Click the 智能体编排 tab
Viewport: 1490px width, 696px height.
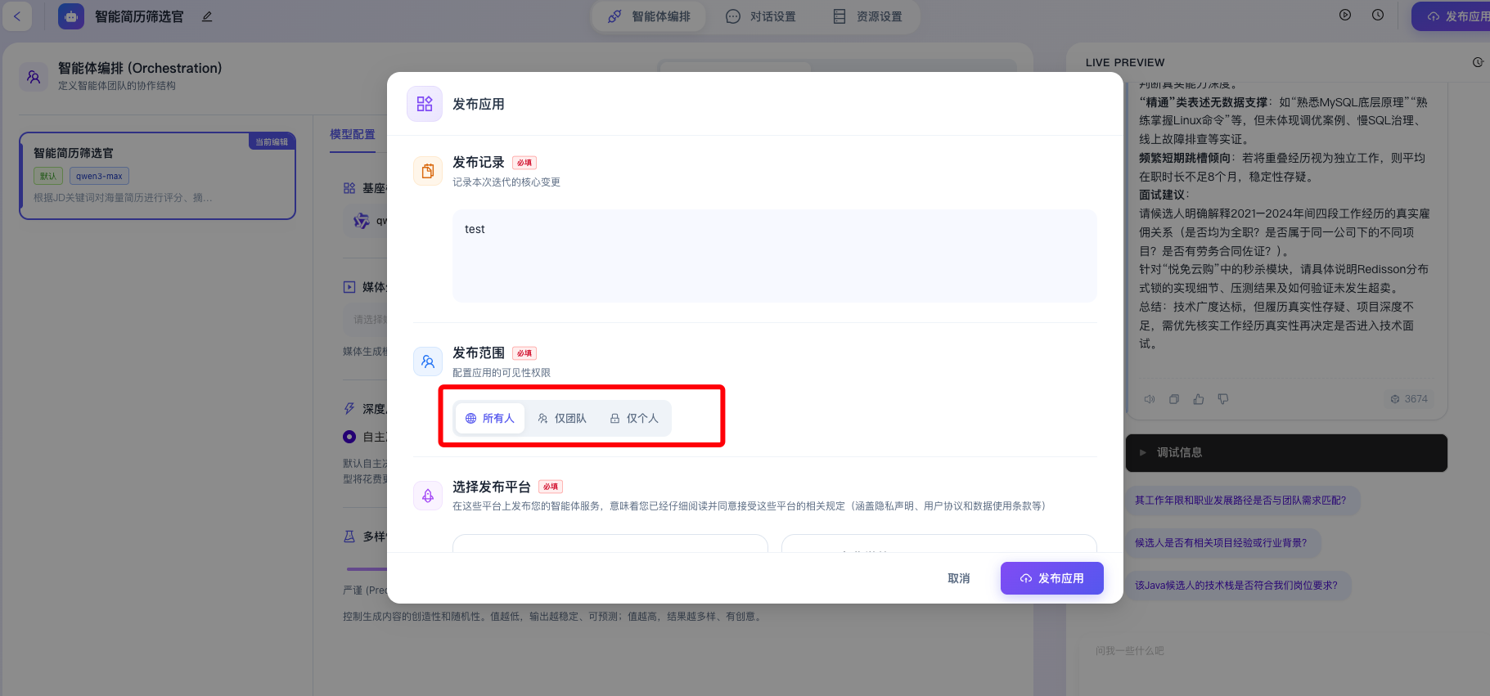[649, 16]
